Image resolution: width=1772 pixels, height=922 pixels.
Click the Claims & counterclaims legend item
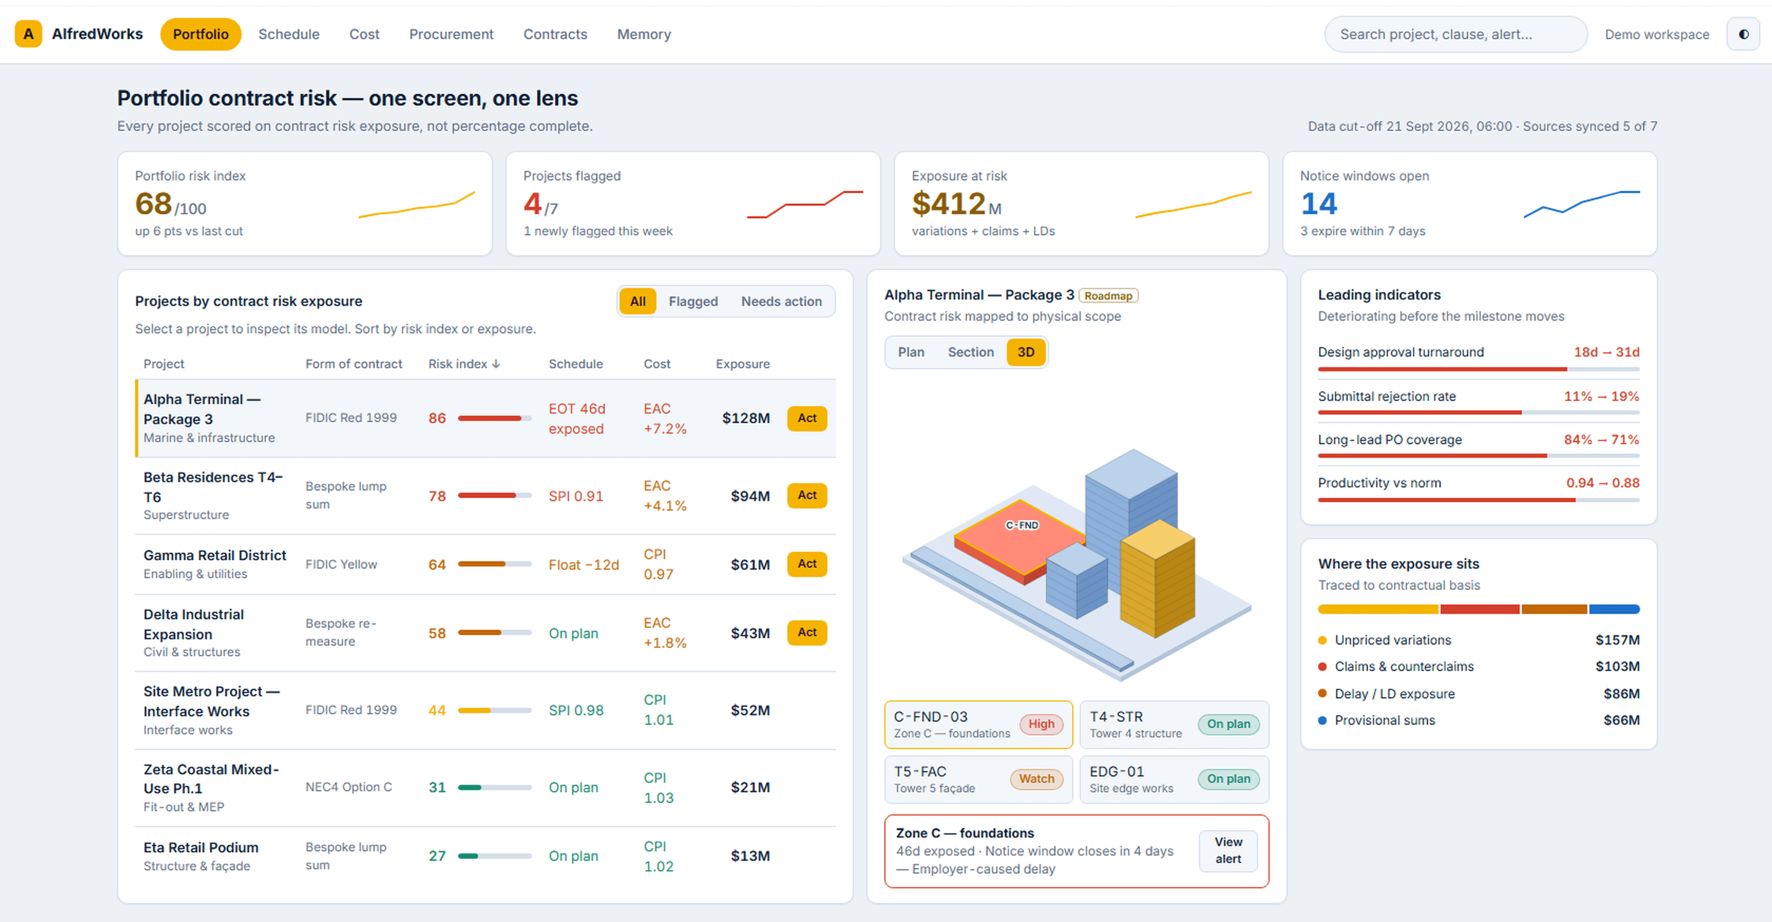point(1478,666)
